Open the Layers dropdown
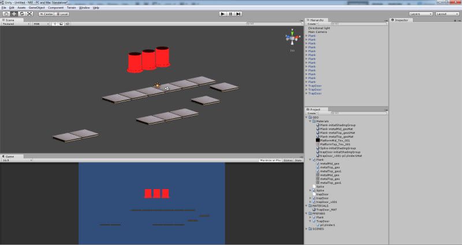Viewport: 462px width, 245px height. coord(420,13)
